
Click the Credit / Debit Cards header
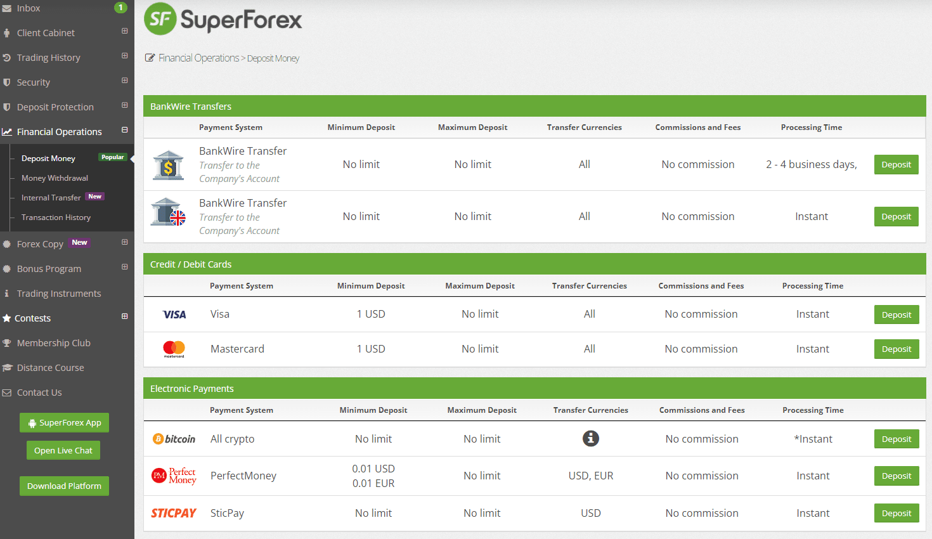pos(534,264)
